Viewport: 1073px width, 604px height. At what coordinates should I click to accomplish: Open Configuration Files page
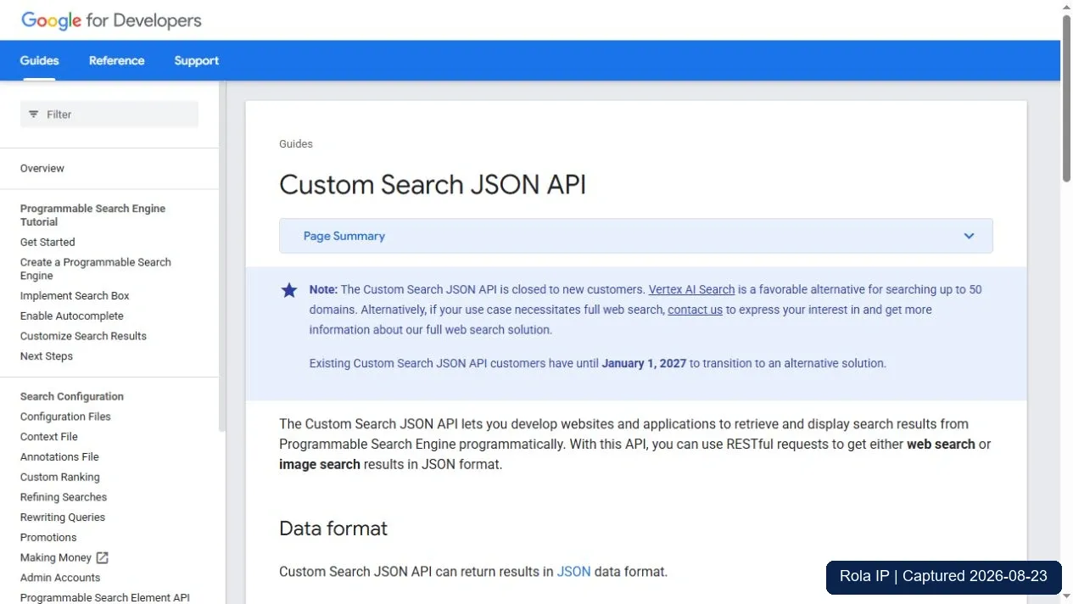coord(65,417)
